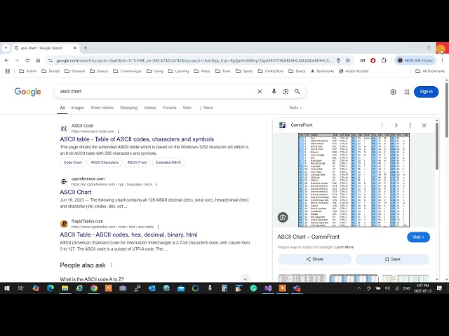
Task: Open the Adobe Acrobat bookmark
Action: (354, 71)
